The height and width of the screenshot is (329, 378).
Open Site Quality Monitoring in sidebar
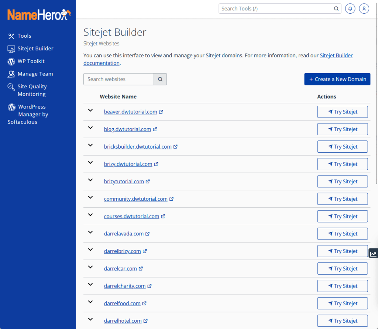point(27,90)
